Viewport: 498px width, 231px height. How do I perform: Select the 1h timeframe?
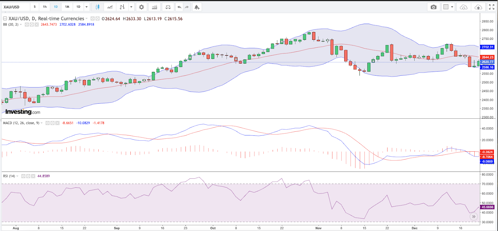[x=45, y=7]
